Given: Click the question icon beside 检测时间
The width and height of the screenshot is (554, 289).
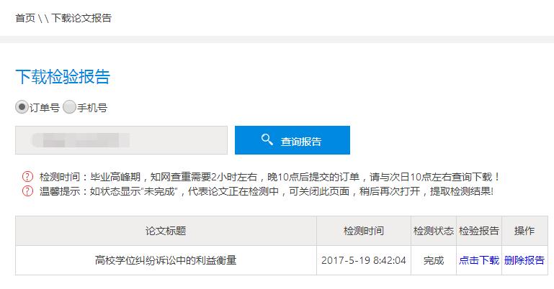Looking at the screenshot, I should click(27, 177).
